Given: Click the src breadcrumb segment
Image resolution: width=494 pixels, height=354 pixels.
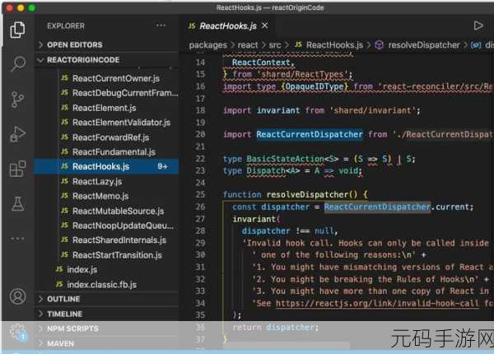Looking at the screenshot, I should coord(275,45).
